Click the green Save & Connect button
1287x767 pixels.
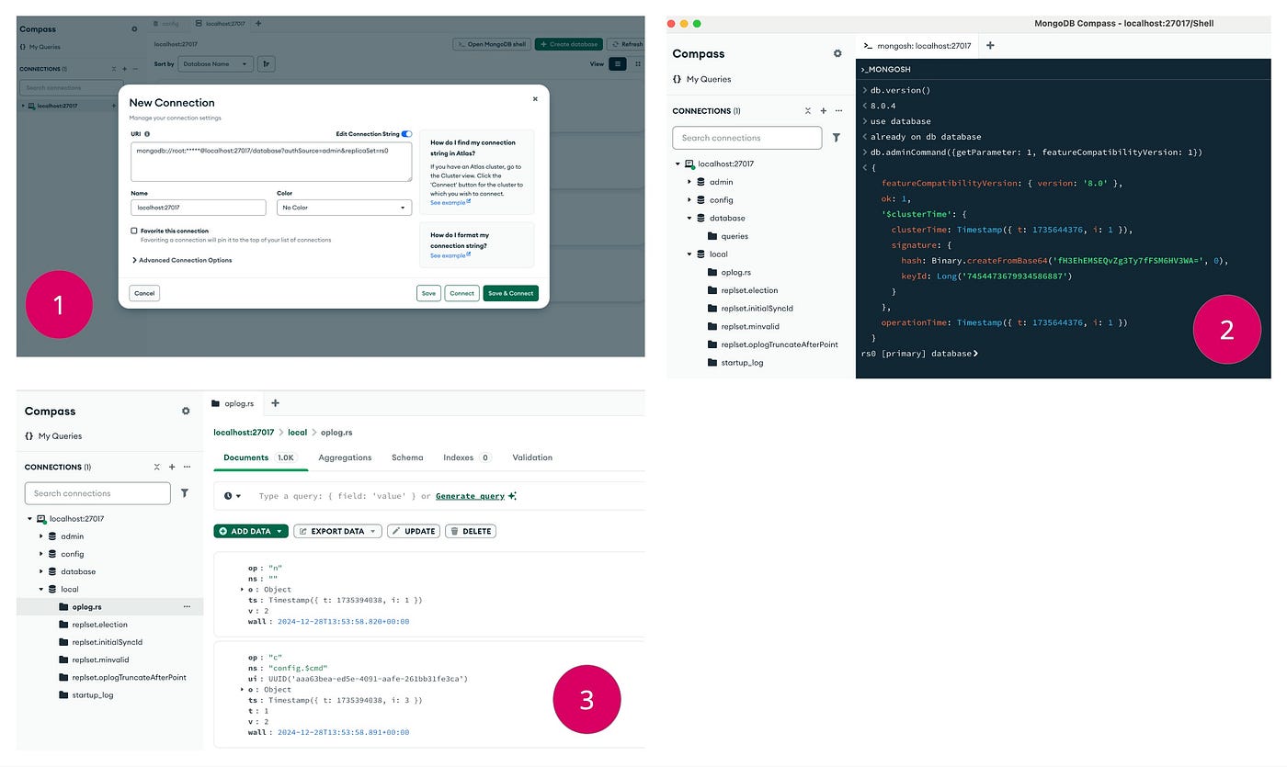(x=510, y=293)
